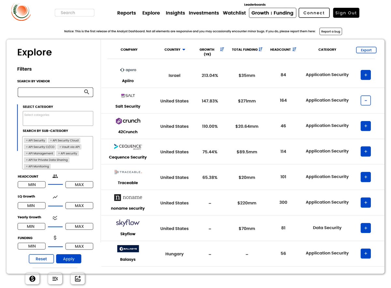Export the company table
This screenshot has width=391, height=288.
[366, 50]
